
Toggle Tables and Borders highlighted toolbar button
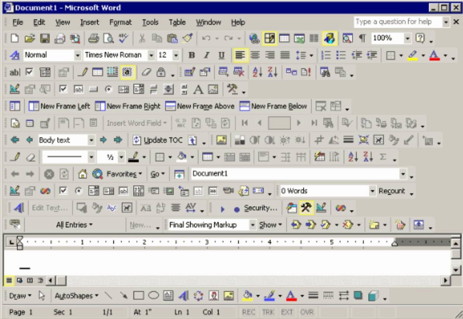click(270, 38)
